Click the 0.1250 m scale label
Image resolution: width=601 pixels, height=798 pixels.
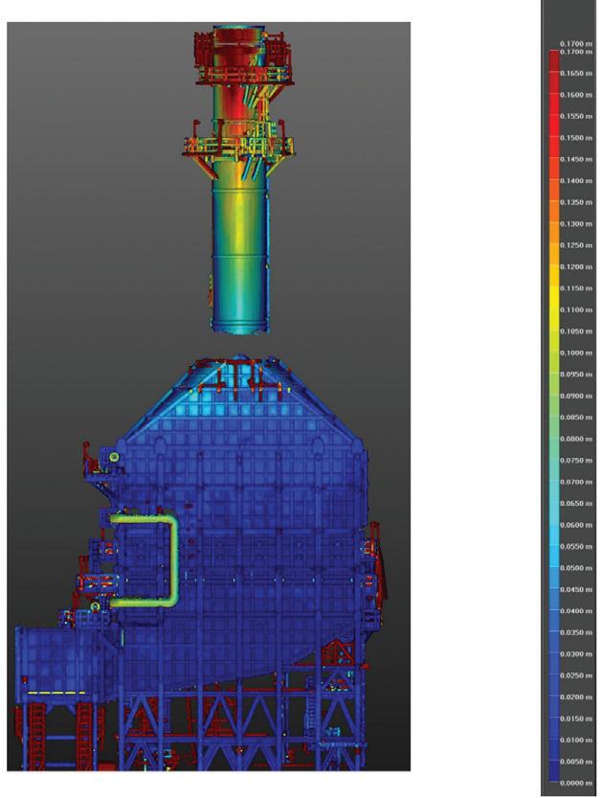(x=576, y=245)
